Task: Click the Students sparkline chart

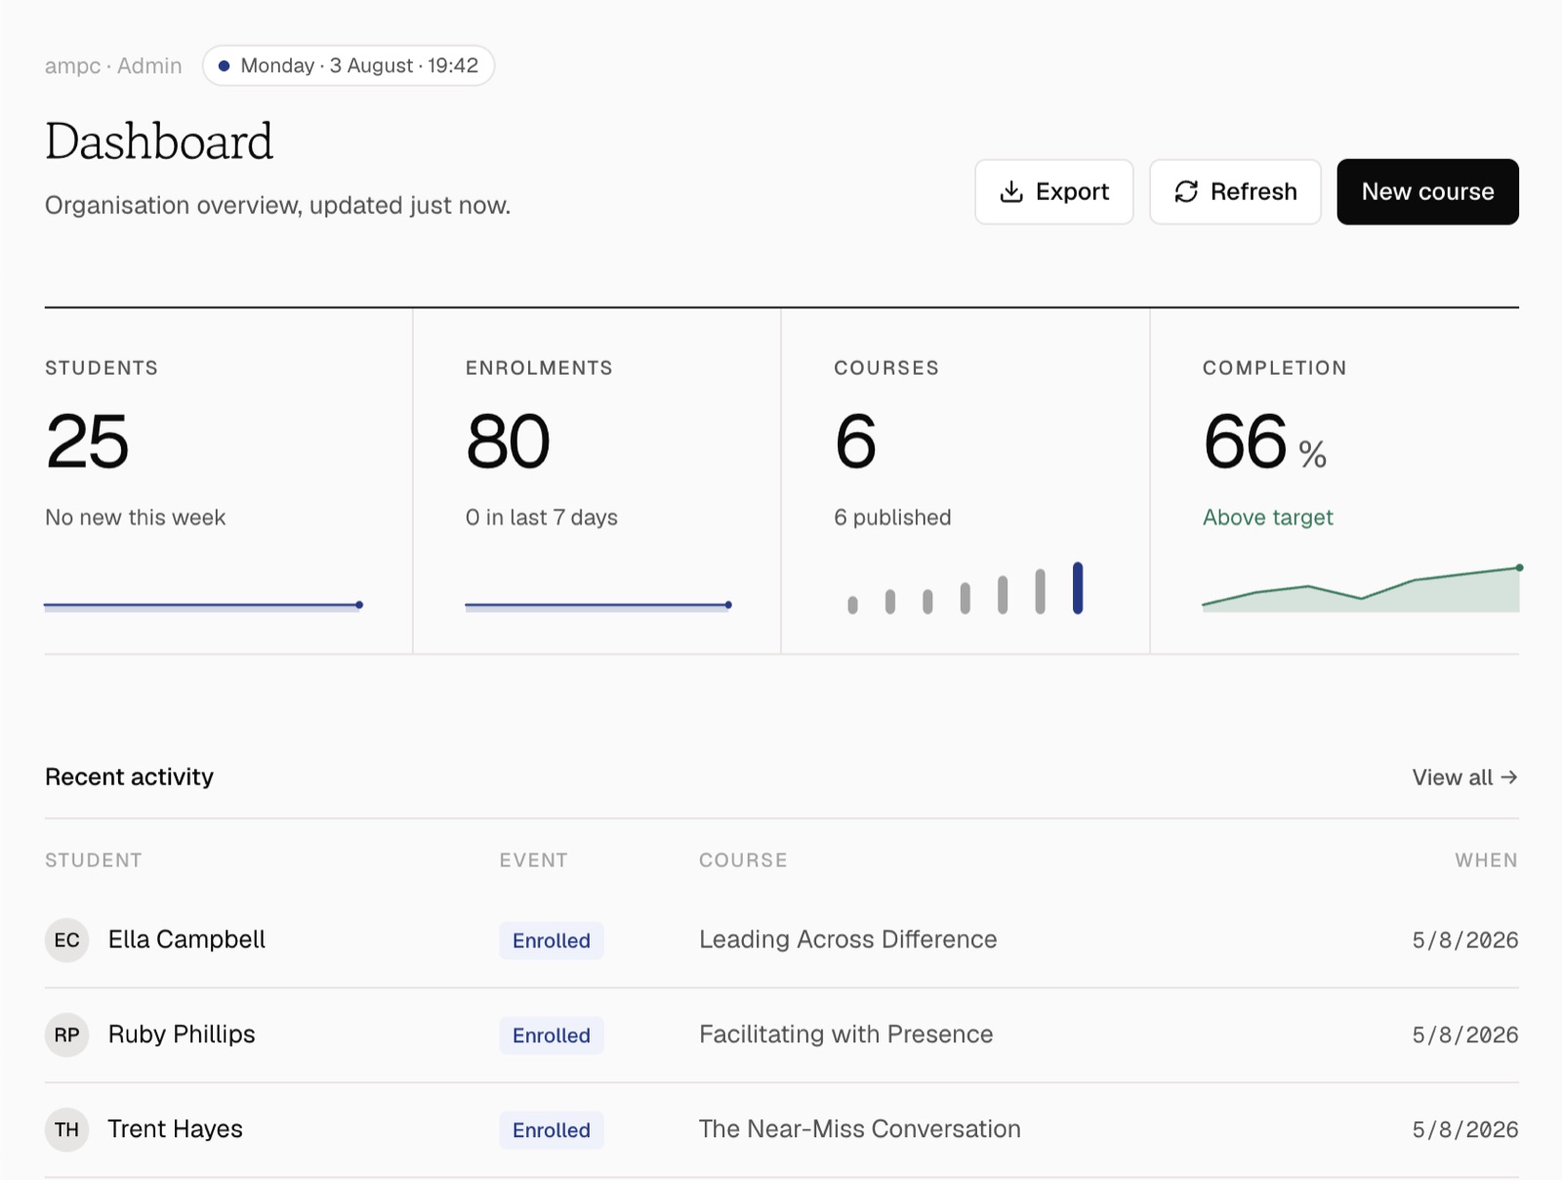Action: click(203, 605)
